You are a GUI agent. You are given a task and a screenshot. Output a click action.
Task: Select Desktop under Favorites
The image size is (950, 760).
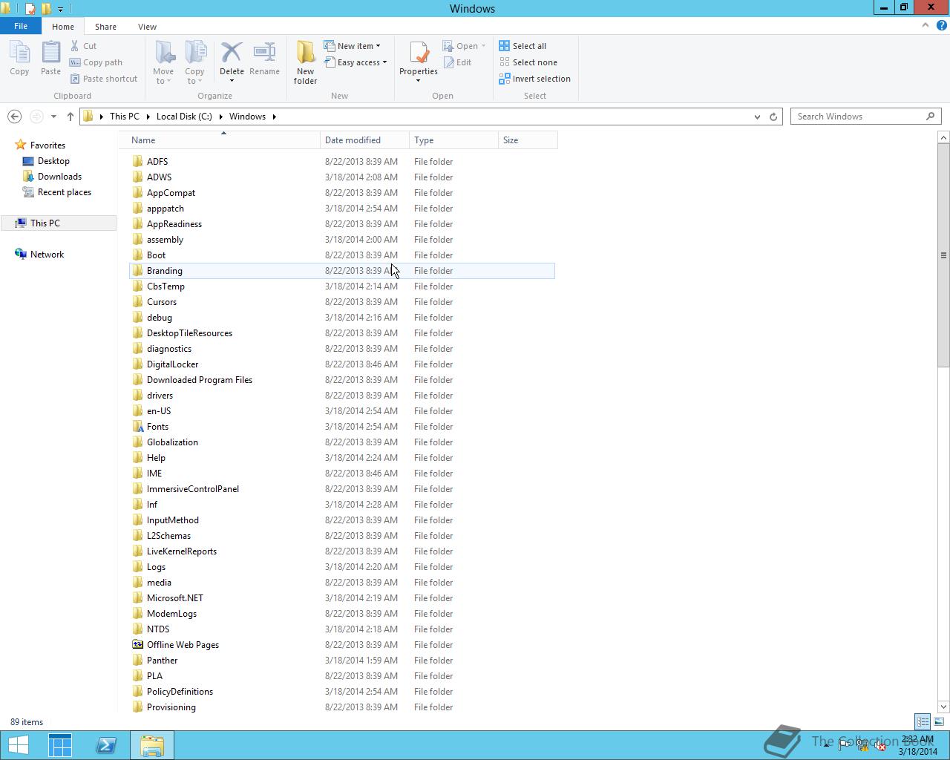[x=53, y=161]
